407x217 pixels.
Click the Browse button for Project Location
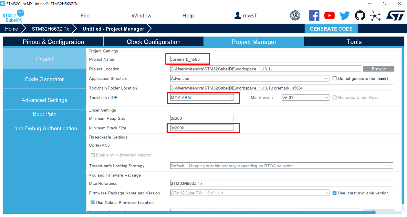coord(378,69)
